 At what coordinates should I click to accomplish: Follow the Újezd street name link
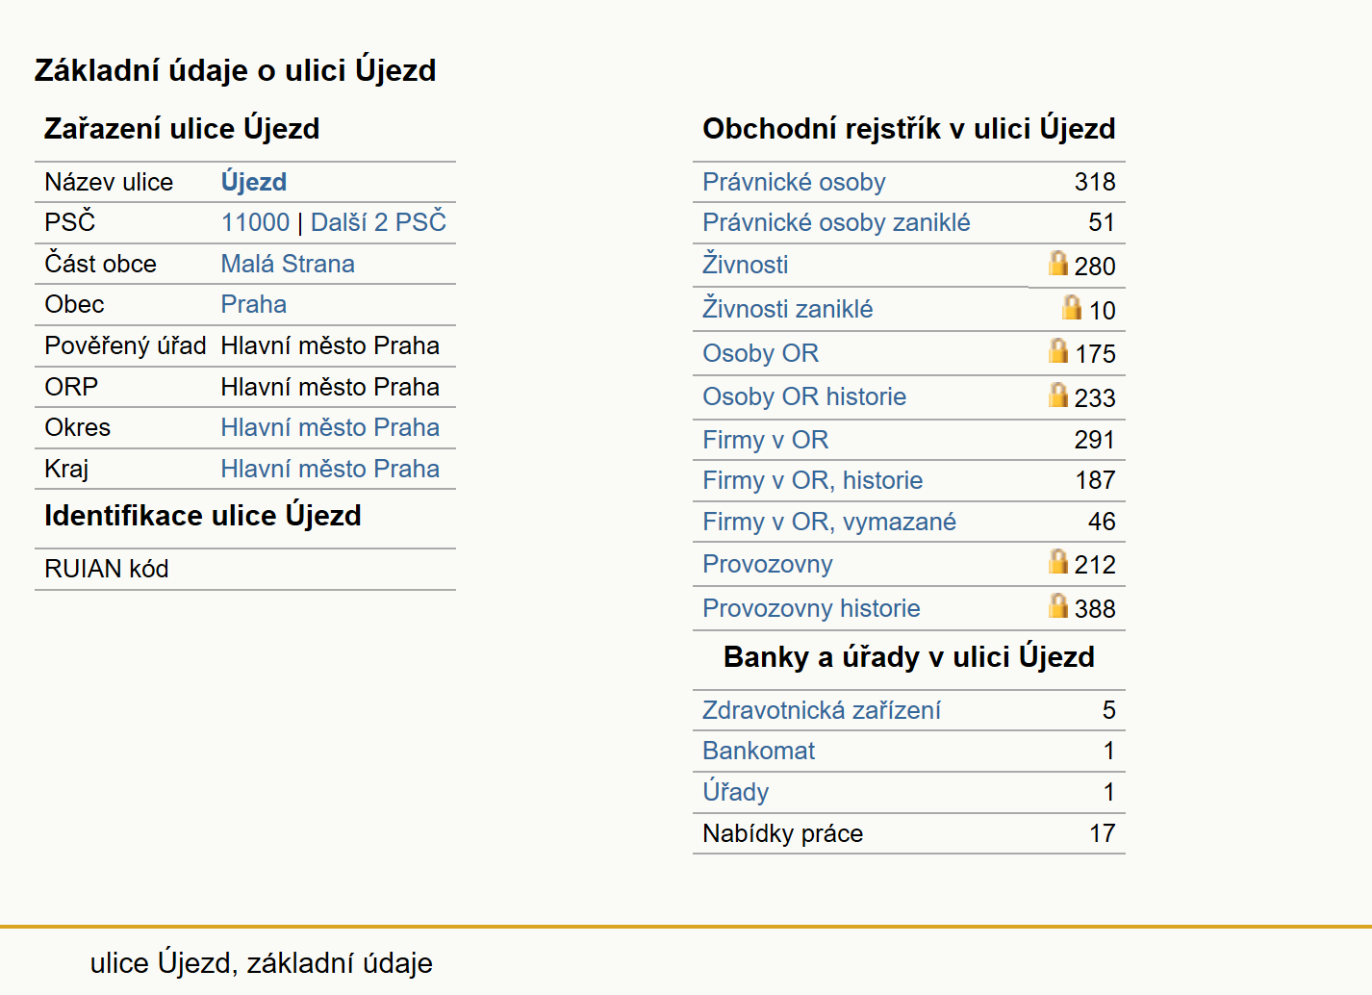(254, 182)
